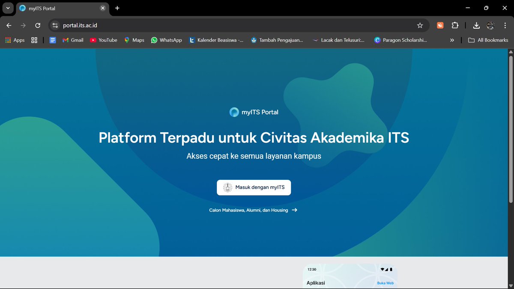The height and width of the screenshot is (289, 514).
Task: Click the scrollbar up arrow
Action: point(510,52)
